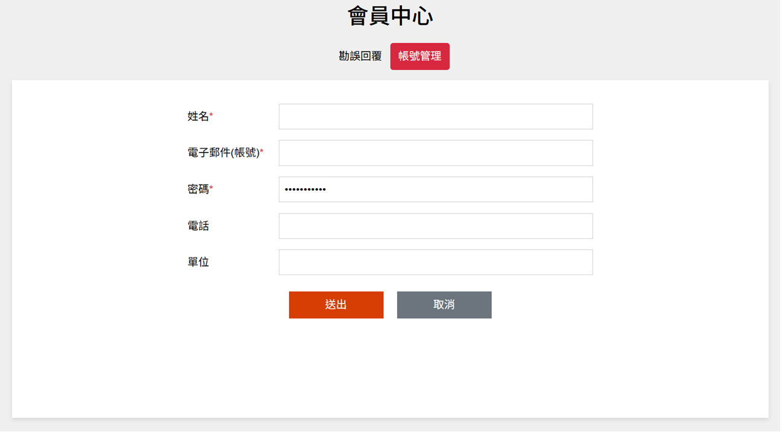
Task: Click the 電子郵件(帳號) label text
Action: tap(223, 153)
